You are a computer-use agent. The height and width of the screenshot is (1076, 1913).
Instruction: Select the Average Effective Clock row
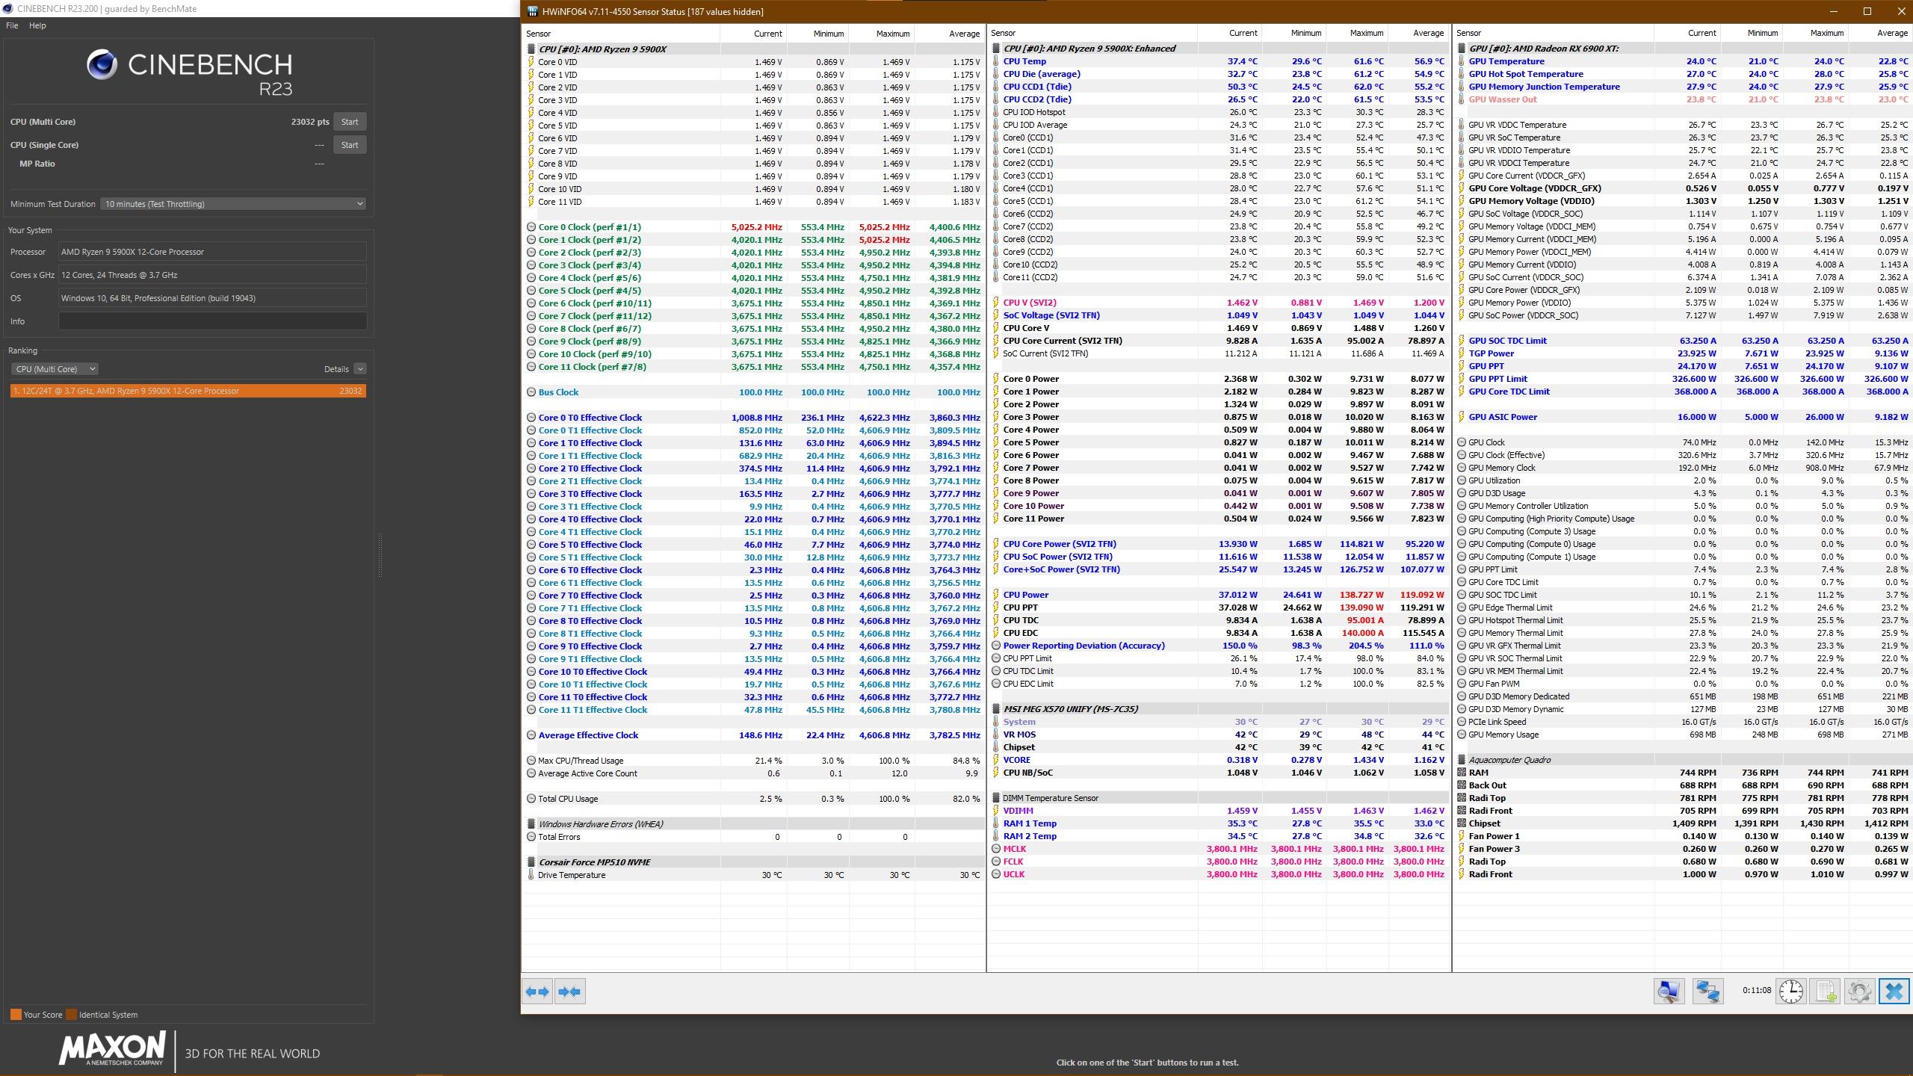pos(753,735)
